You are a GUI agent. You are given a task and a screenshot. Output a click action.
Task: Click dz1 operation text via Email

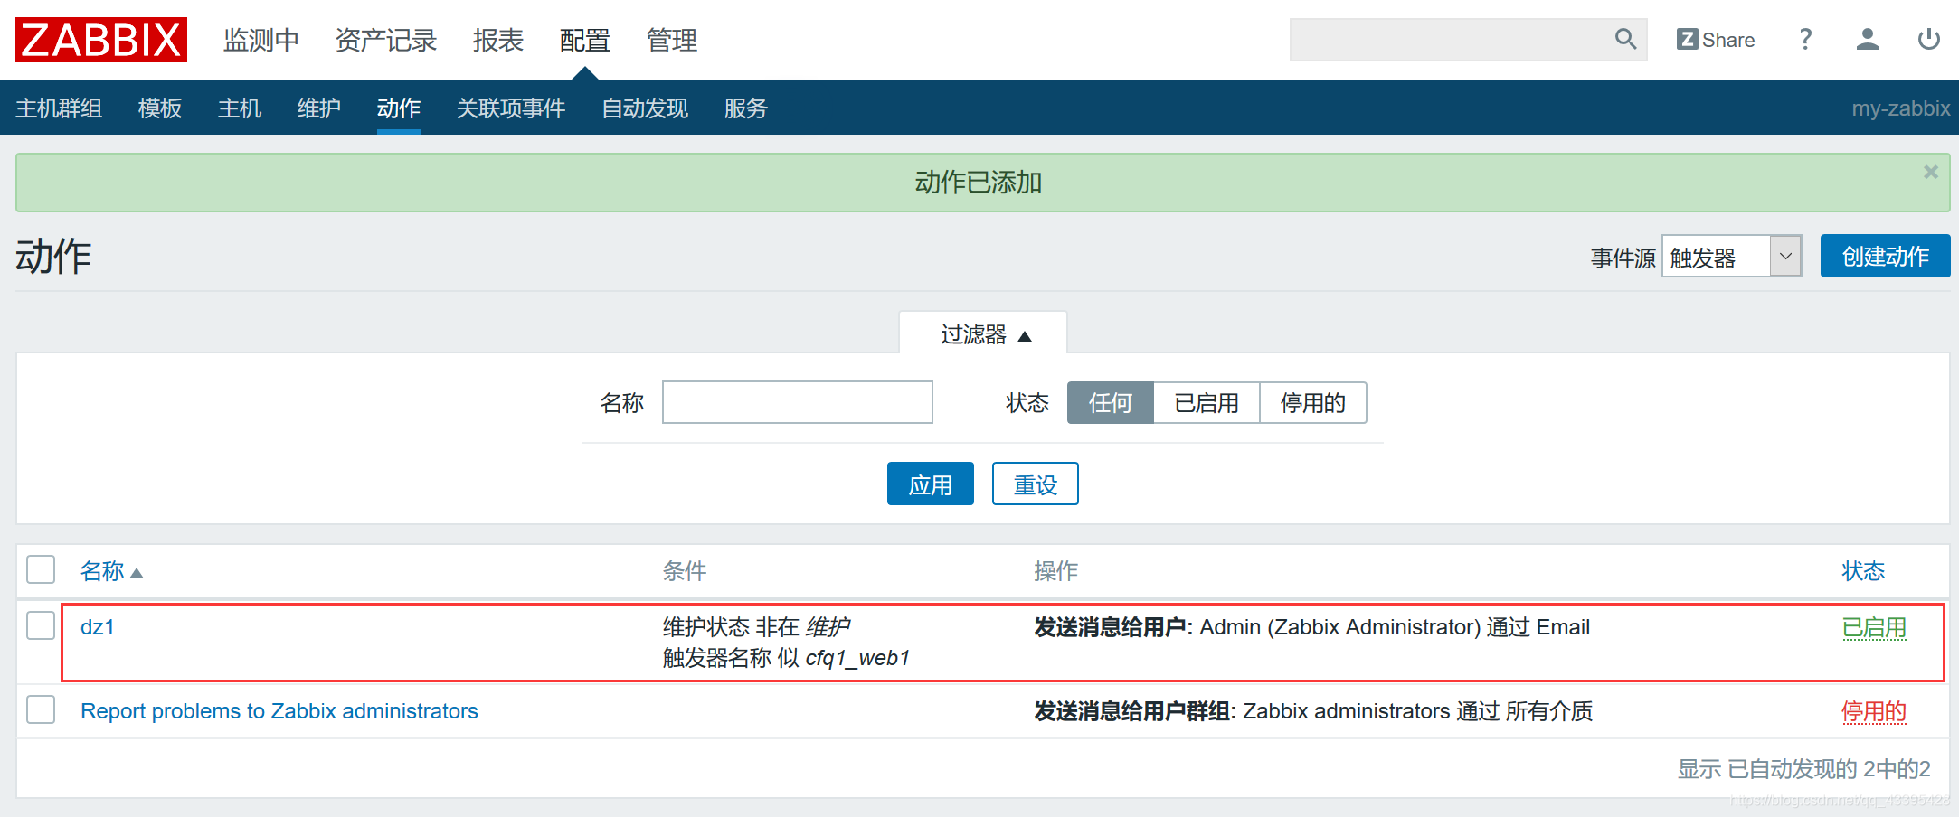1312,627
